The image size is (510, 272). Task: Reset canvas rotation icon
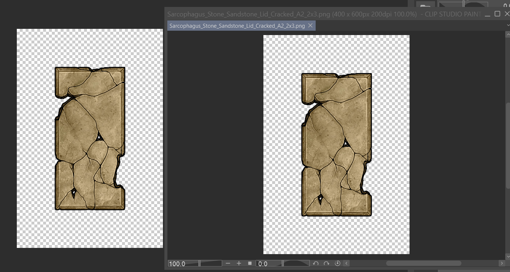click(337, 263)
